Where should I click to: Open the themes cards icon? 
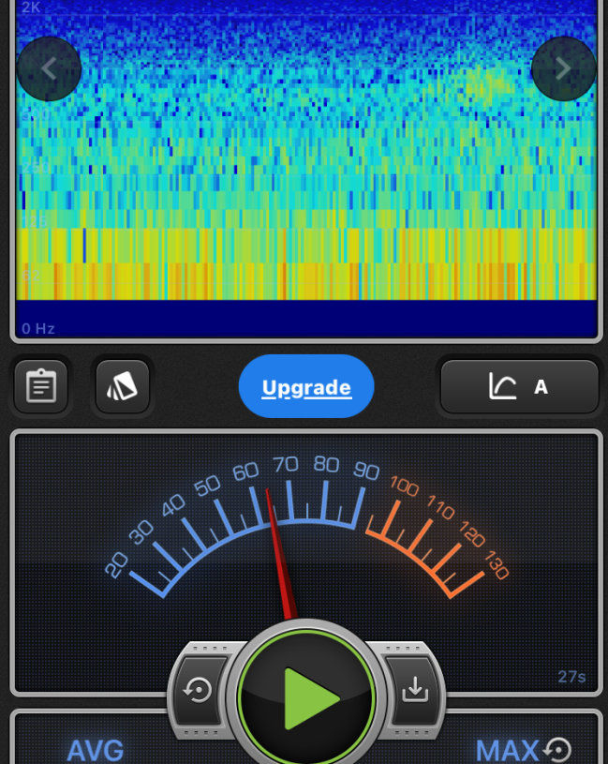click(x=122, y=387)
